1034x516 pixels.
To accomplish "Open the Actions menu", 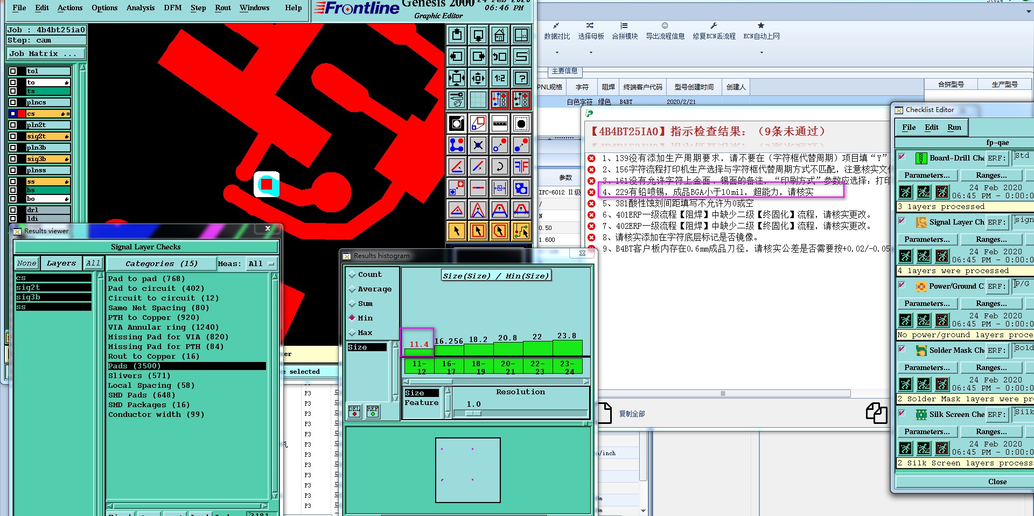I will tap(70, 8).
